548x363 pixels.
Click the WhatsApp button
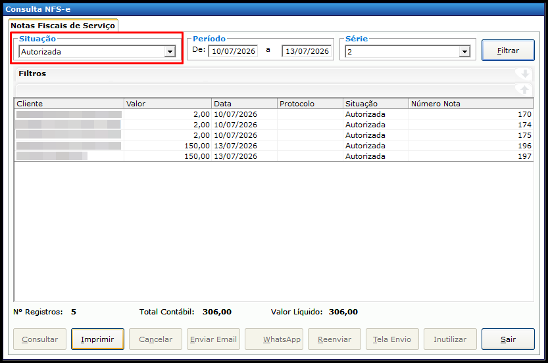[x=274, y=339]
